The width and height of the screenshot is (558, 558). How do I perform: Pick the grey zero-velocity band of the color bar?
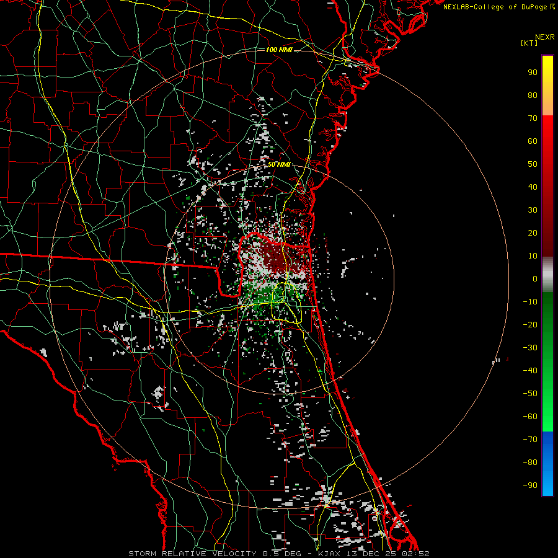click(547, 275)
